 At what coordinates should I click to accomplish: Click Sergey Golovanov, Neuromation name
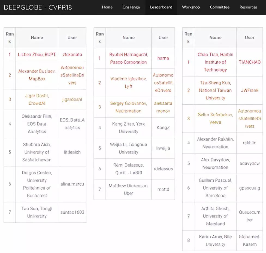point(128,107)
